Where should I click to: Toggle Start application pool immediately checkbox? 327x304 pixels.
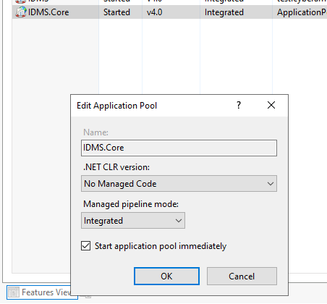[x=86, y=246]
